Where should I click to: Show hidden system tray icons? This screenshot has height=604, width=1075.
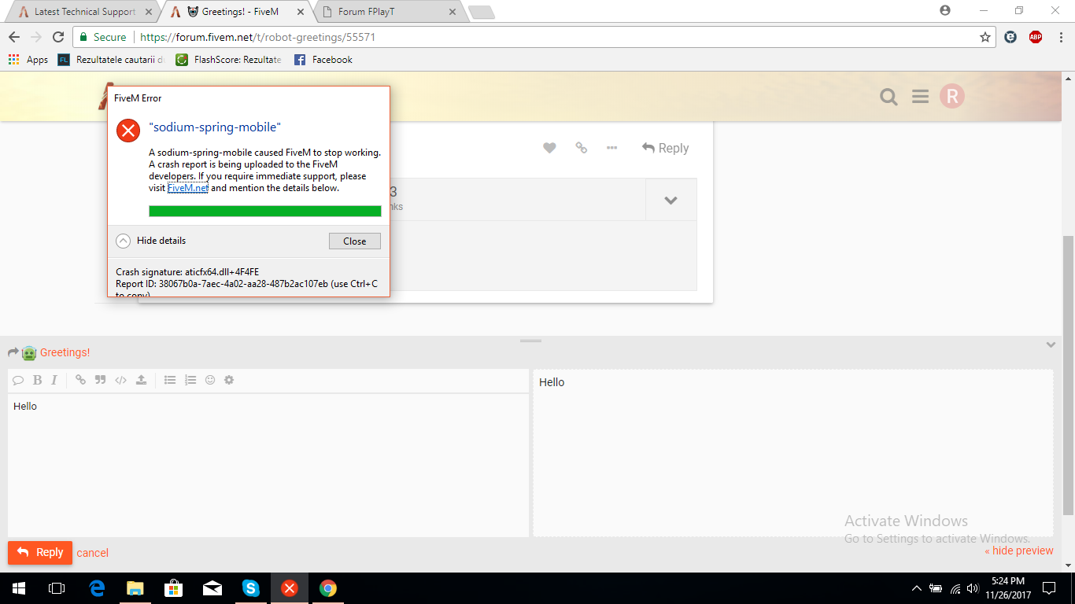click(x=916, y=588)
